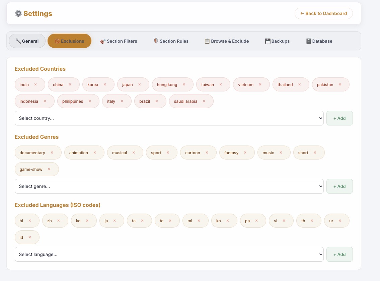
Task: Remove saudi arabia from exclusions
Action: click(x=204, y=101)
